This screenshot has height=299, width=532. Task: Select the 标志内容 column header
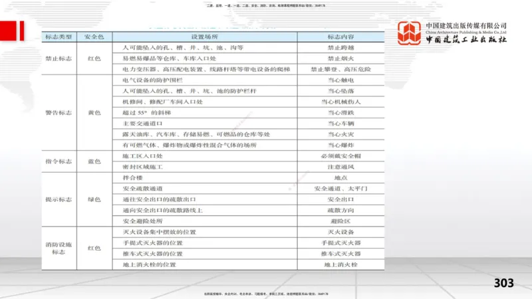click(340, 37)
